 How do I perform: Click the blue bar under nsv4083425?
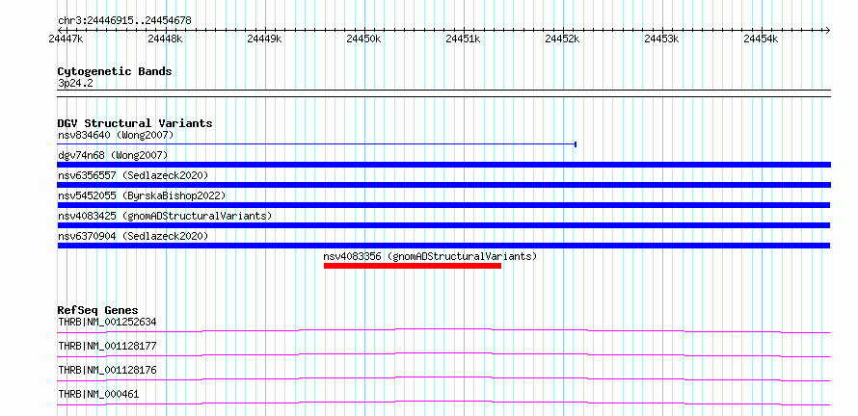(443, 225)
